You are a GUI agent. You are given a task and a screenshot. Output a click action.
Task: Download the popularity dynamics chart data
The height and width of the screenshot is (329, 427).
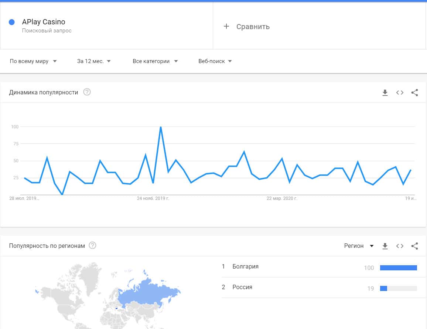coord(385,93)
